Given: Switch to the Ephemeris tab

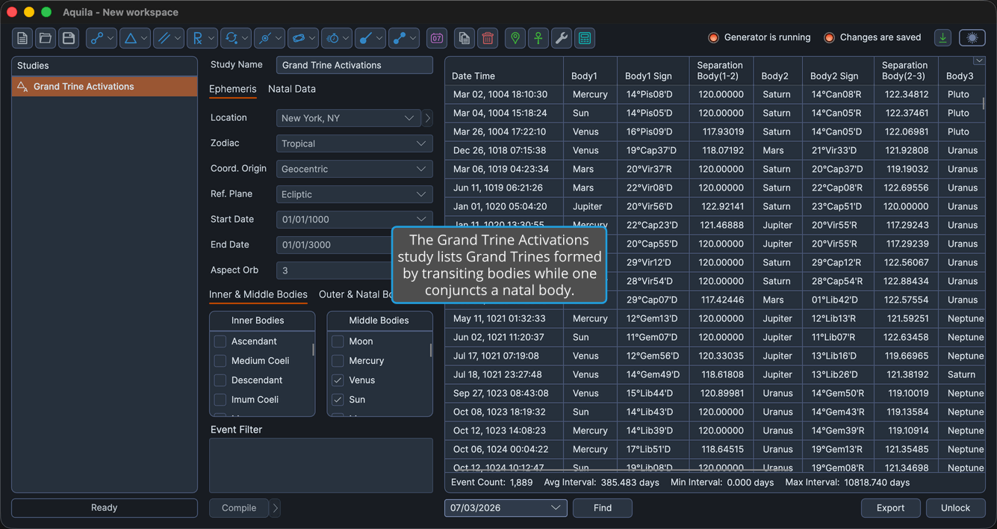Looking at the screenshot, I should [x=232, y=89].
